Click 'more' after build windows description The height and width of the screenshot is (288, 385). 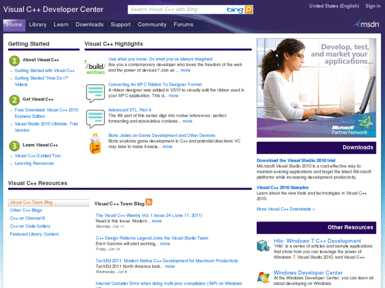185,70
